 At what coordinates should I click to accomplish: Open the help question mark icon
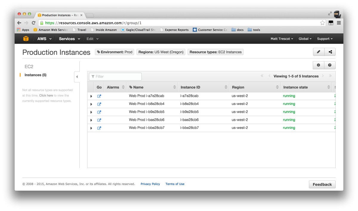pyautogui.click(x=330, y=65)
